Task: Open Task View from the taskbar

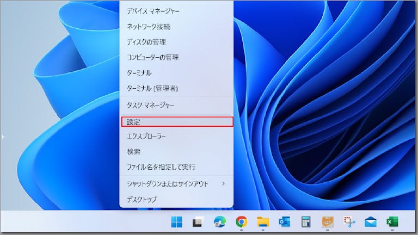Action: click(x=198, y=222)
